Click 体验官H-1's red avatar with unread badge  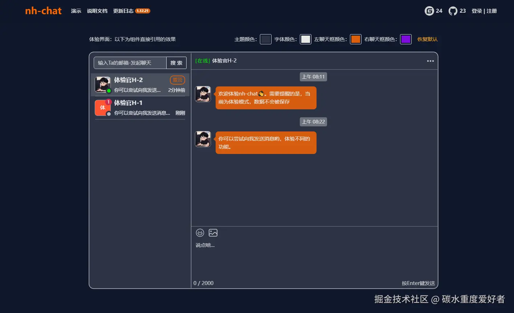pos(102,107)
